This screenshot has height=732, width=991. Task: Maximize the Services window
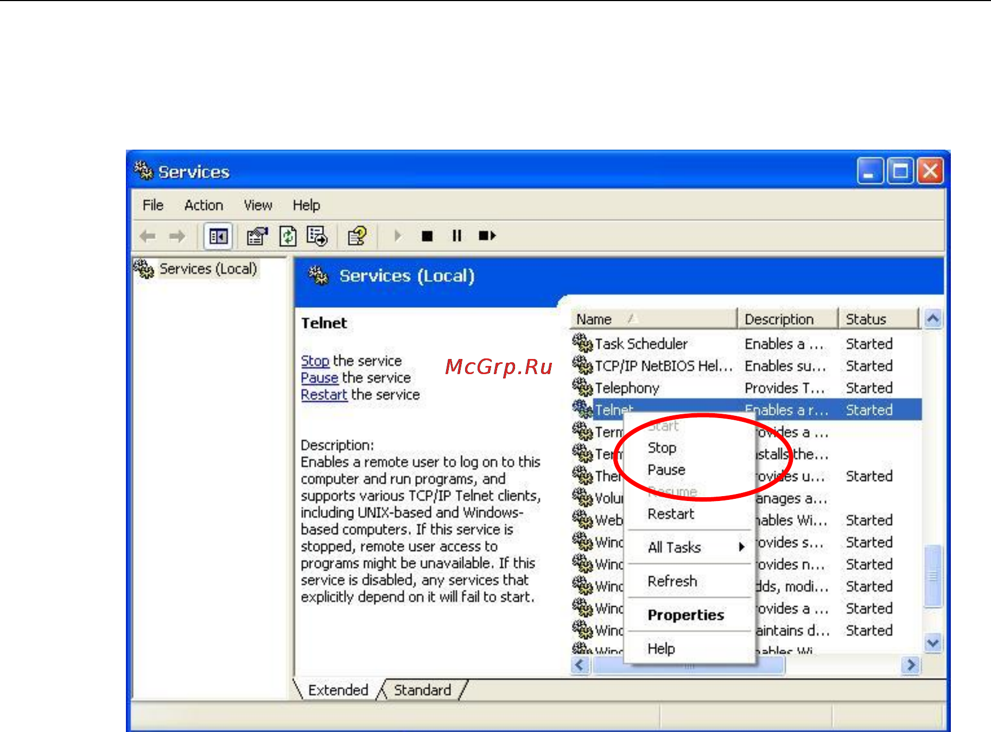click(900, 171)
